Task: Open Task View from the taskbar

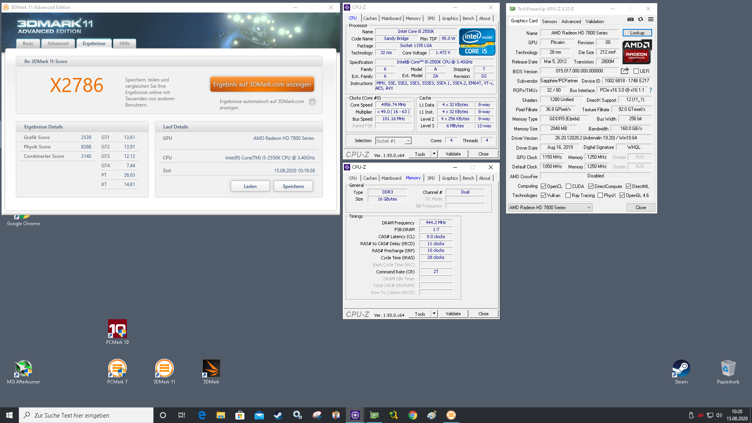Action: pyautogui.click(x=182, y=415)
